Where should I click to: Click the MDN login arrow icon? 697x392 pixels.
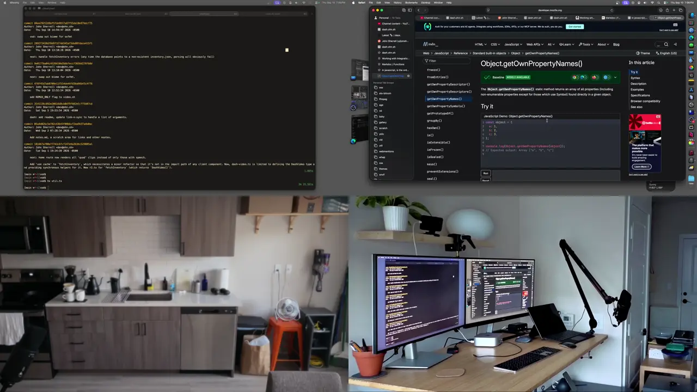pos(675,44)
